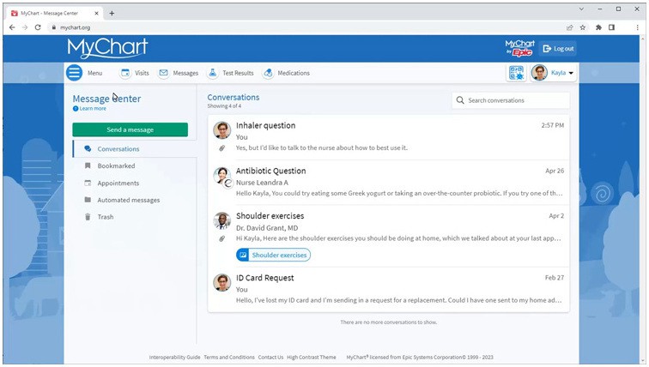Click the Medications pill icon
The width and height of the screenshot is (649, 367).
[x=268, y=73]
